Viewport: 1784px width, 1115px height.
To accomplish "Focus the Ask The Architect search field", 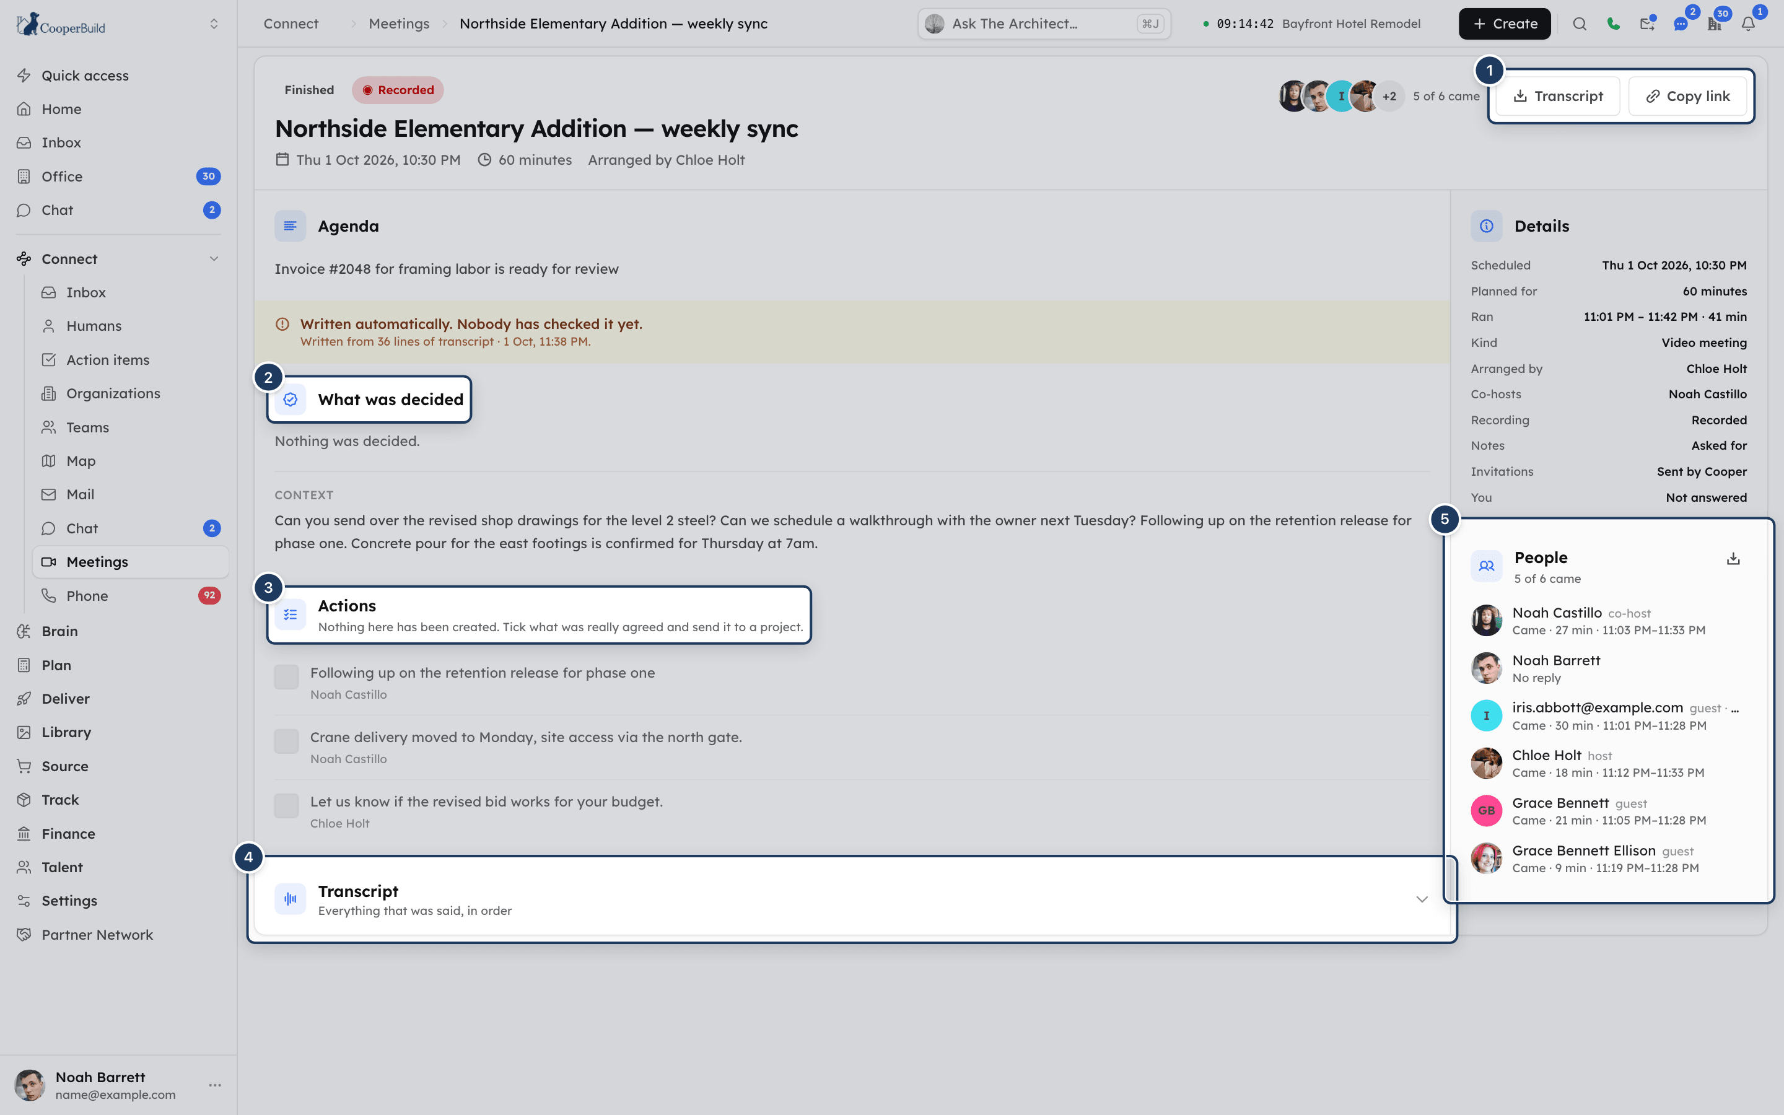I will 1044,24.
